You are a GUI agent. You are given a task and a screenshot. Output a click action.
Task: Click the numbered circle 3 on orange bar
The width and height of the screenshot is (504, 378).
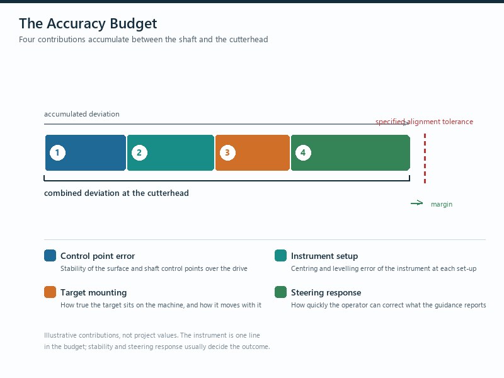tap(227, 152)
